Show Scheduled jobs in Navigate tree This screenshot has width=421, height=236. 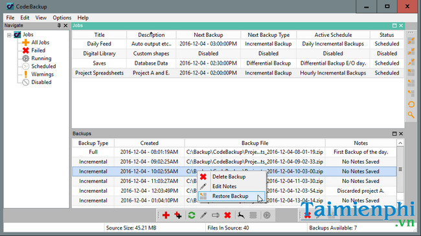pyautogui.click(x=43, y=66)
